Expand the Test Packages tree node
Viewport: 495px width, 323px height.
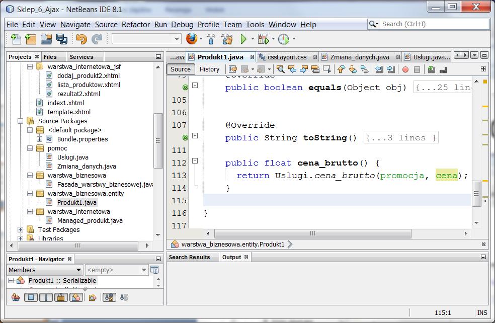tap(21, 229)
